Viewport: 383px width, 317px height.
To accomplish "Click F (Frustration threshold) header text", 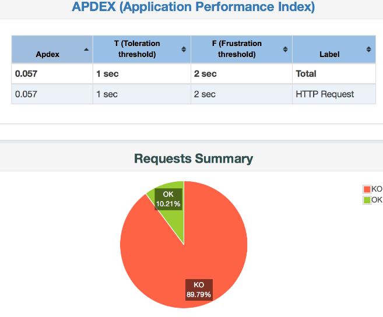I will click(237, 49).
